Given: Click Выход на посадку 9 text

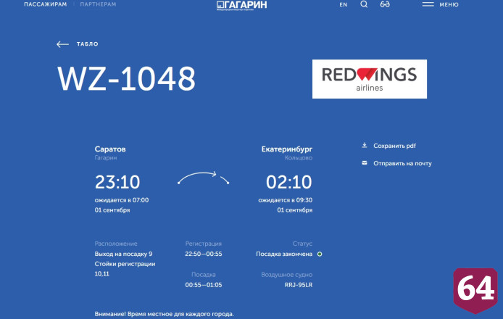Looking at the screenshot, I should [123, 254].
